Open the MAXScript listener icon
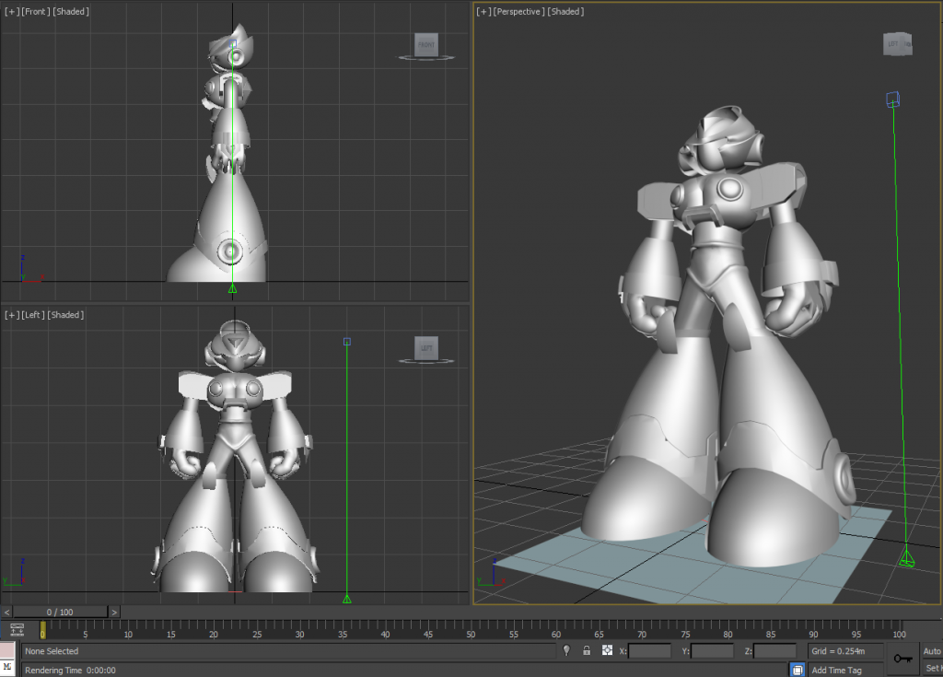Viewport: 943px width, 677px height. [x=6, y=668]
